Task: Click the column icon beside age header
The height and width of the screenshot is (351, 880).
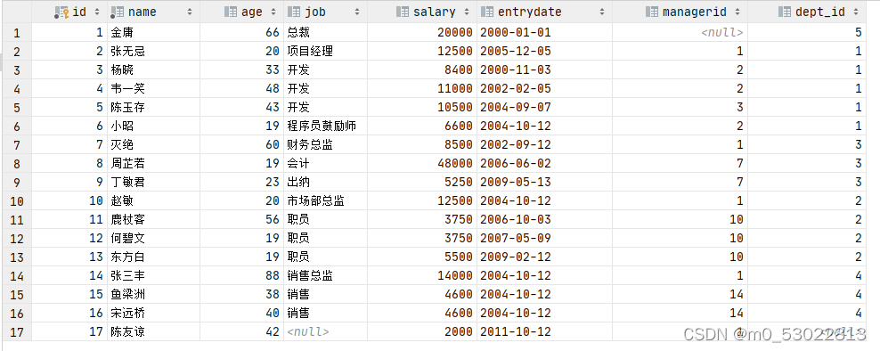Action: pyautogui.click(x=230, y=12)
